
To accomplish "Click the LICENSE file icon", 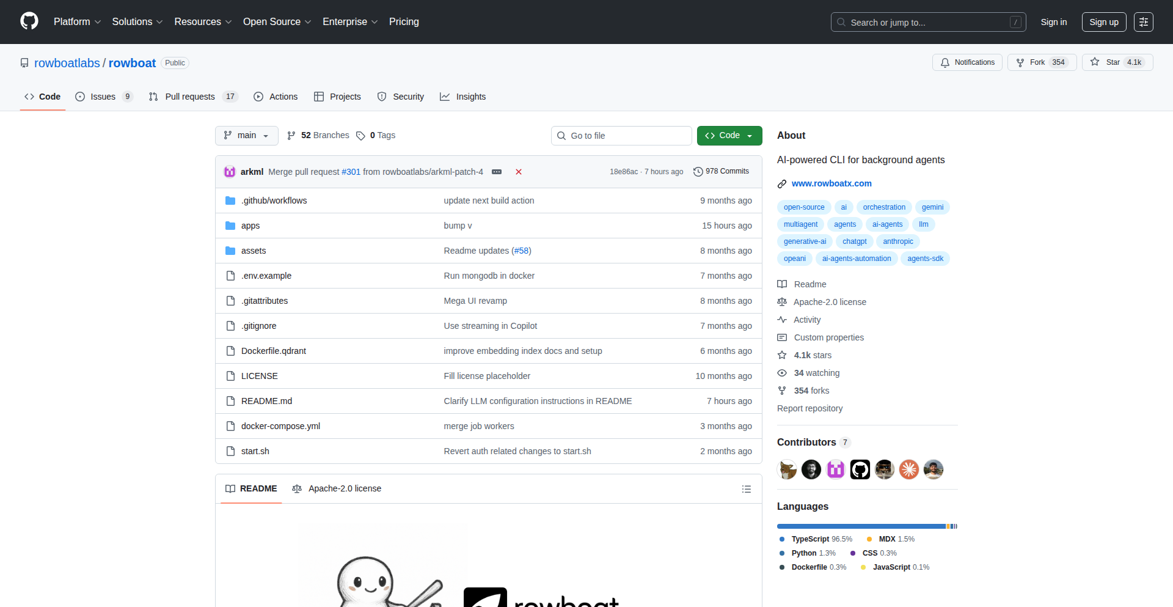I will coord(230,376).
